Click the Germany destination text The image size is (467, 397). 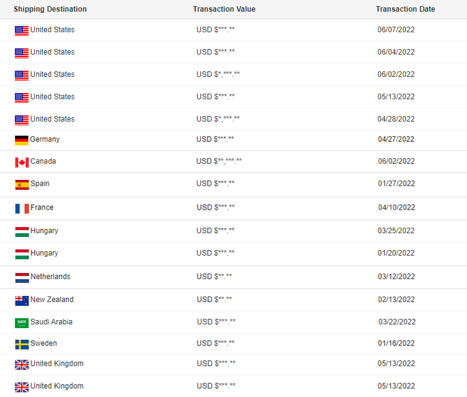tap(45, 140)
